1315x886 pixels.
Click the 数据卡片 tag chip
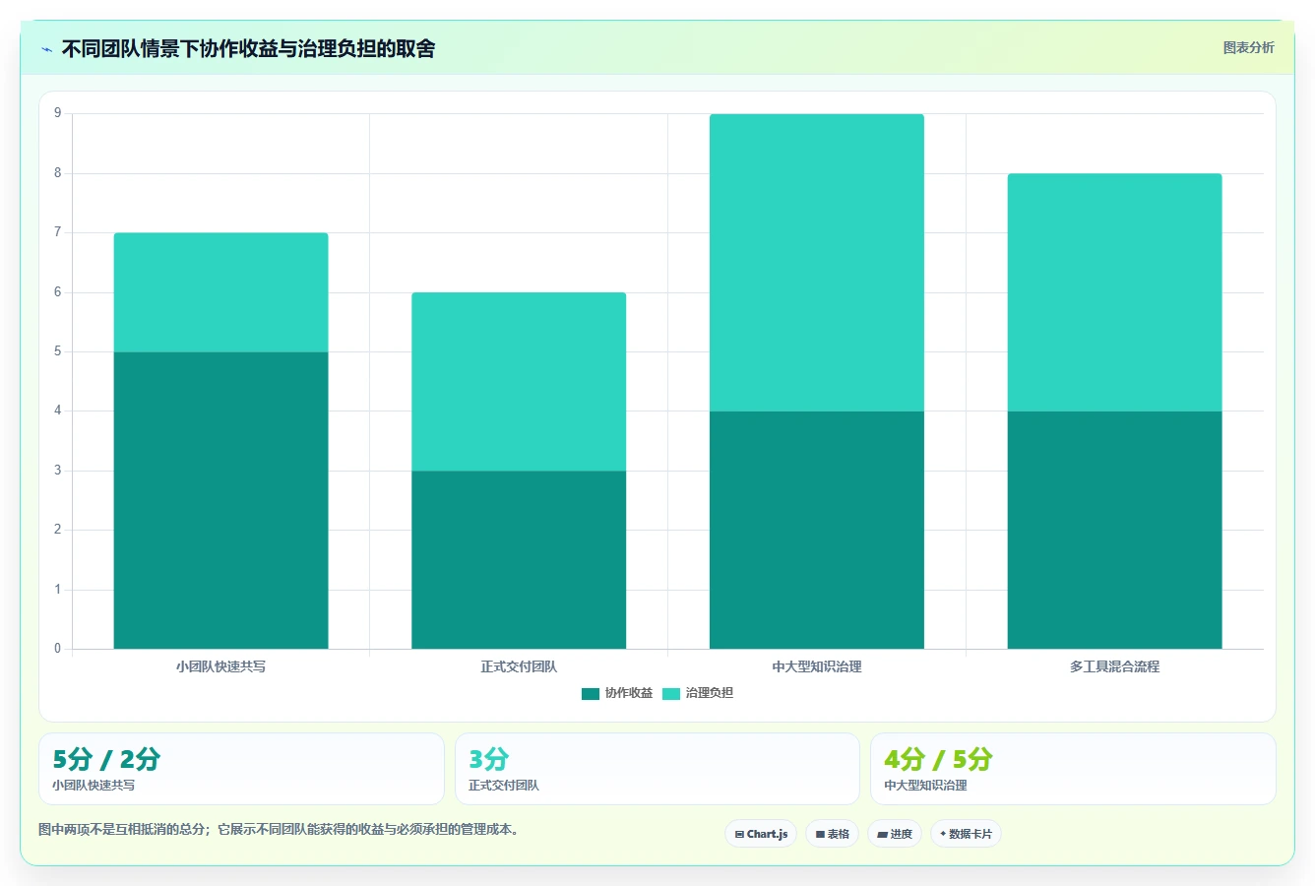(966, 834)
